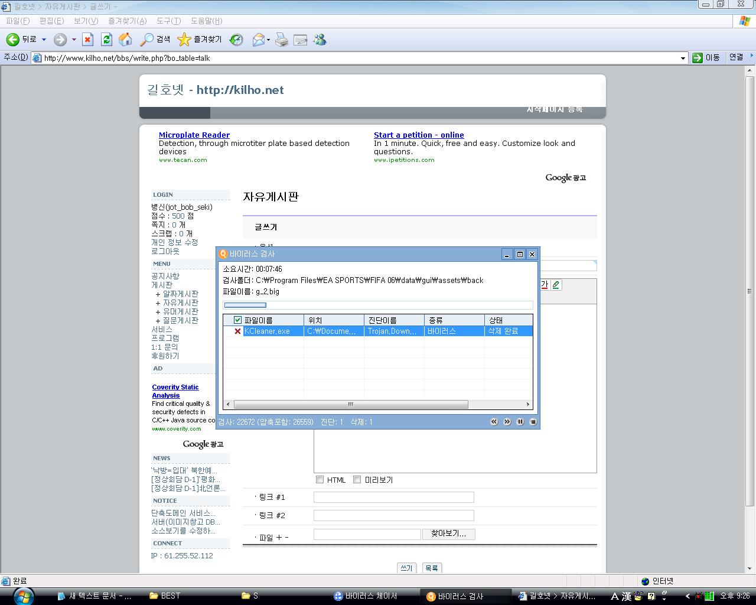Go to Home page icon
Viewport: 756px width, 605px height.
125,40
